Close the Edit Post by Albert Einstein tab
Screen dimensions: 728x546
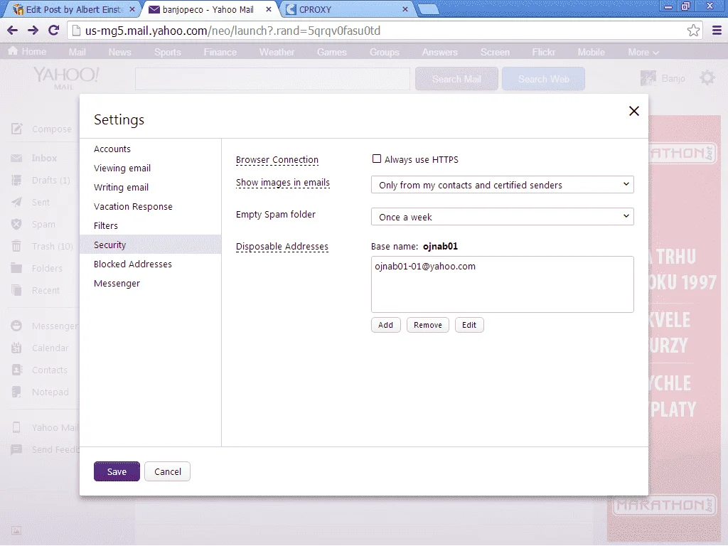[132, 9]
